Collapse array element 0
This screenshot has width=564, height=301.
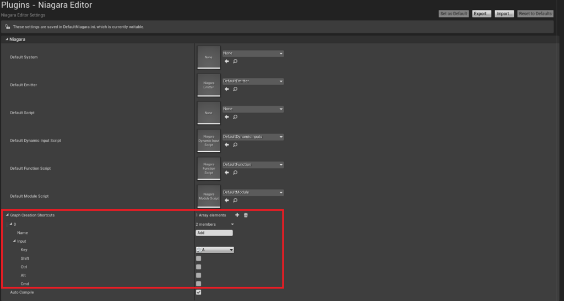point(11,224)
